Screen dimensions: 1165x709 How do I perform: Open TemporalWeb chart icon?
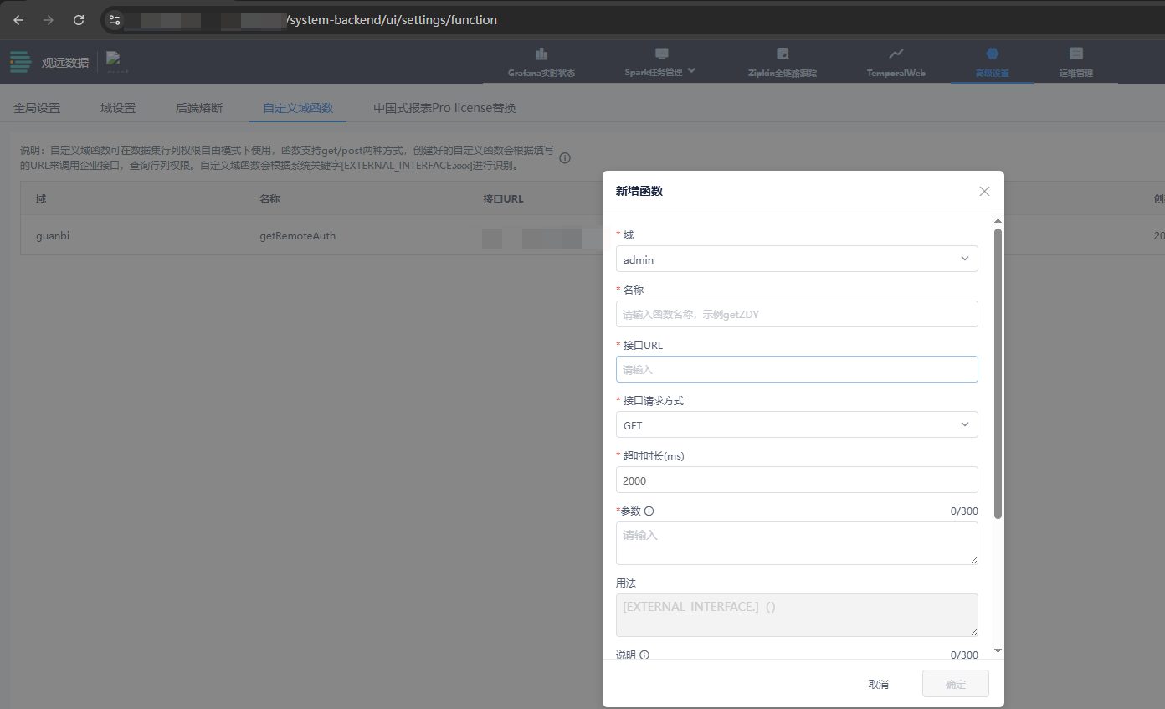tap(896, 54)
